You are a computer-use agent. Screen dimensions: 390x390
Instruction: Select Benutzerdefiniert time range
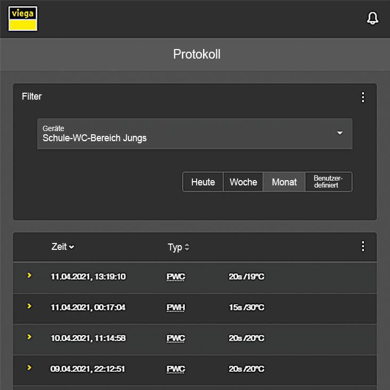[328, 182]
